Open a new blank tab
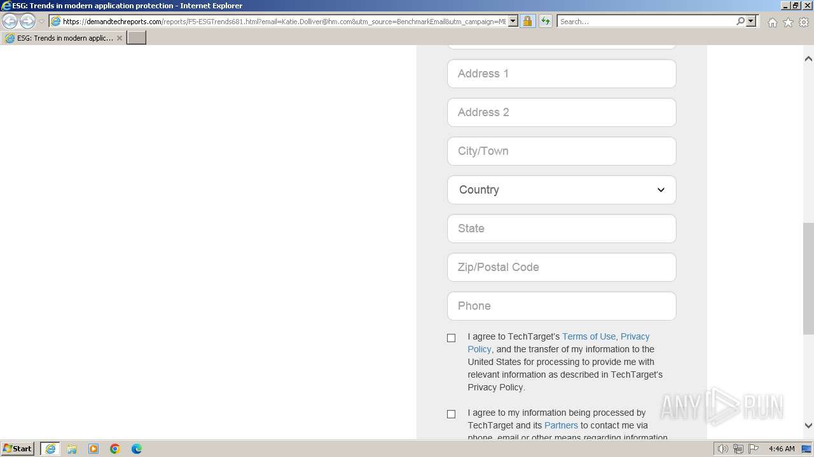814x457 pixels. pyautogui.click(x=137, y=38)
